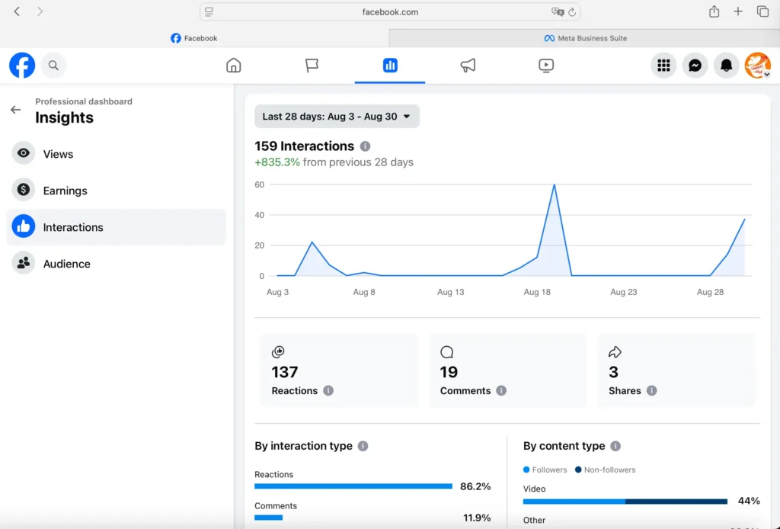Open the Ad Center megaphone icon

tap(468, 66)
